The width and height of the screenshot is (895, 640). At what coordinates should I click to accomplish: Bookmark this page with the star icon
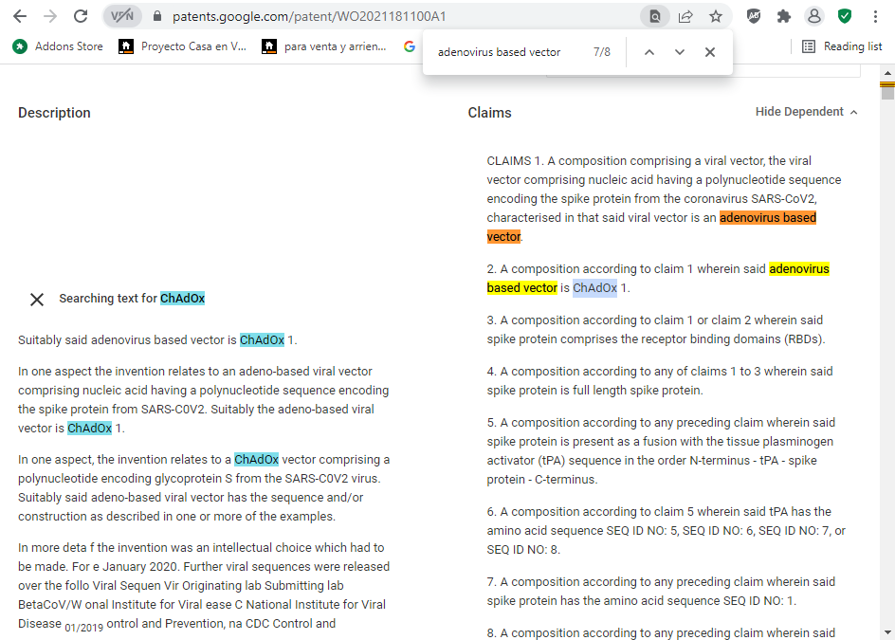[x=716, y=16]
